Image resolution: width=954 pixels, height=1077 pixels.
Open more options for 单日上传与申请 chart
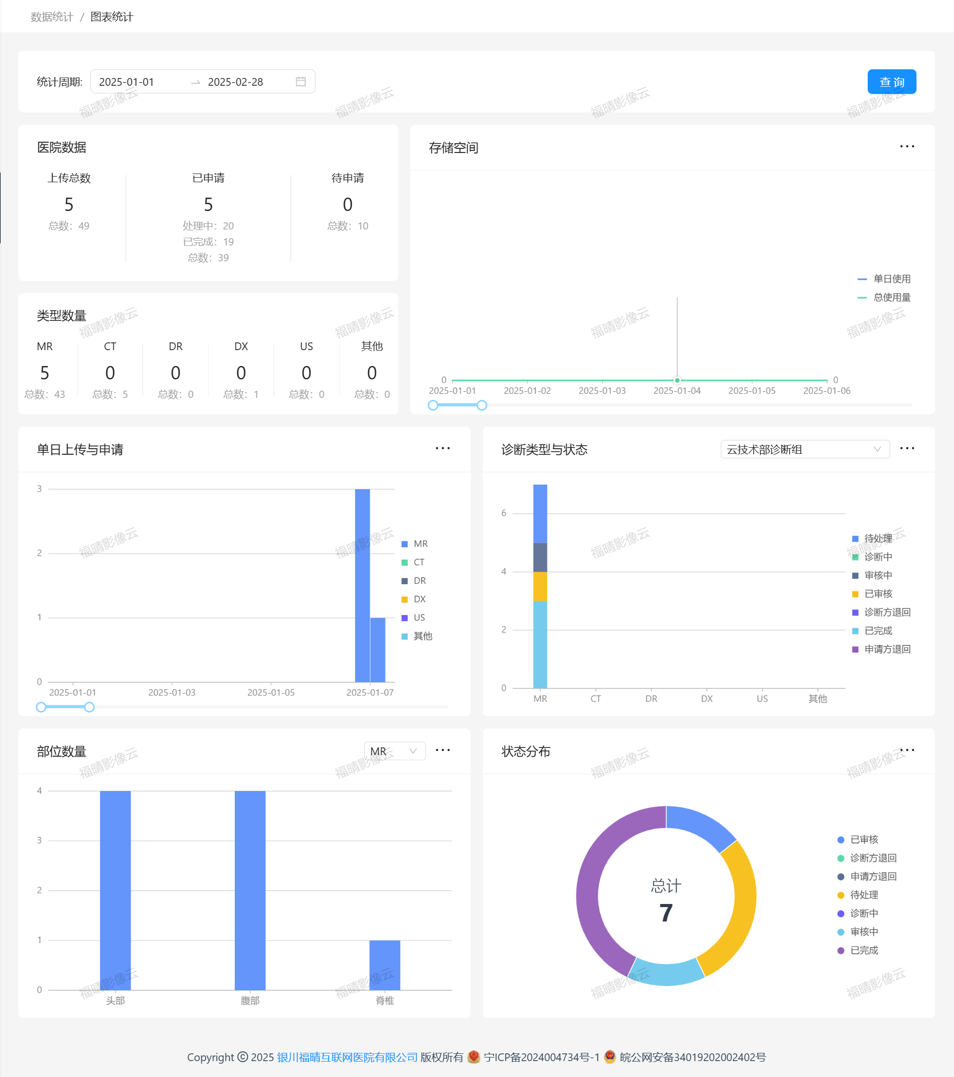click(442, 448)
